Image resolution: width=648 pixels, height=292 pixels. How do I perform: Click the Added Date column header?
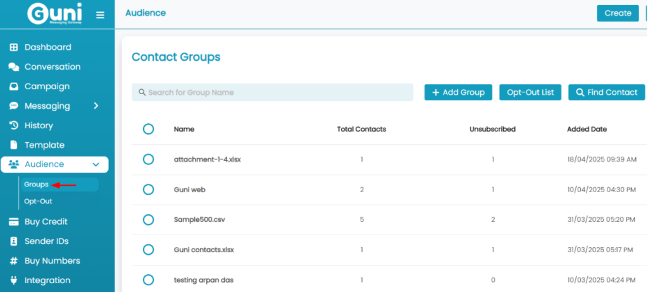(x=587, y=130)
